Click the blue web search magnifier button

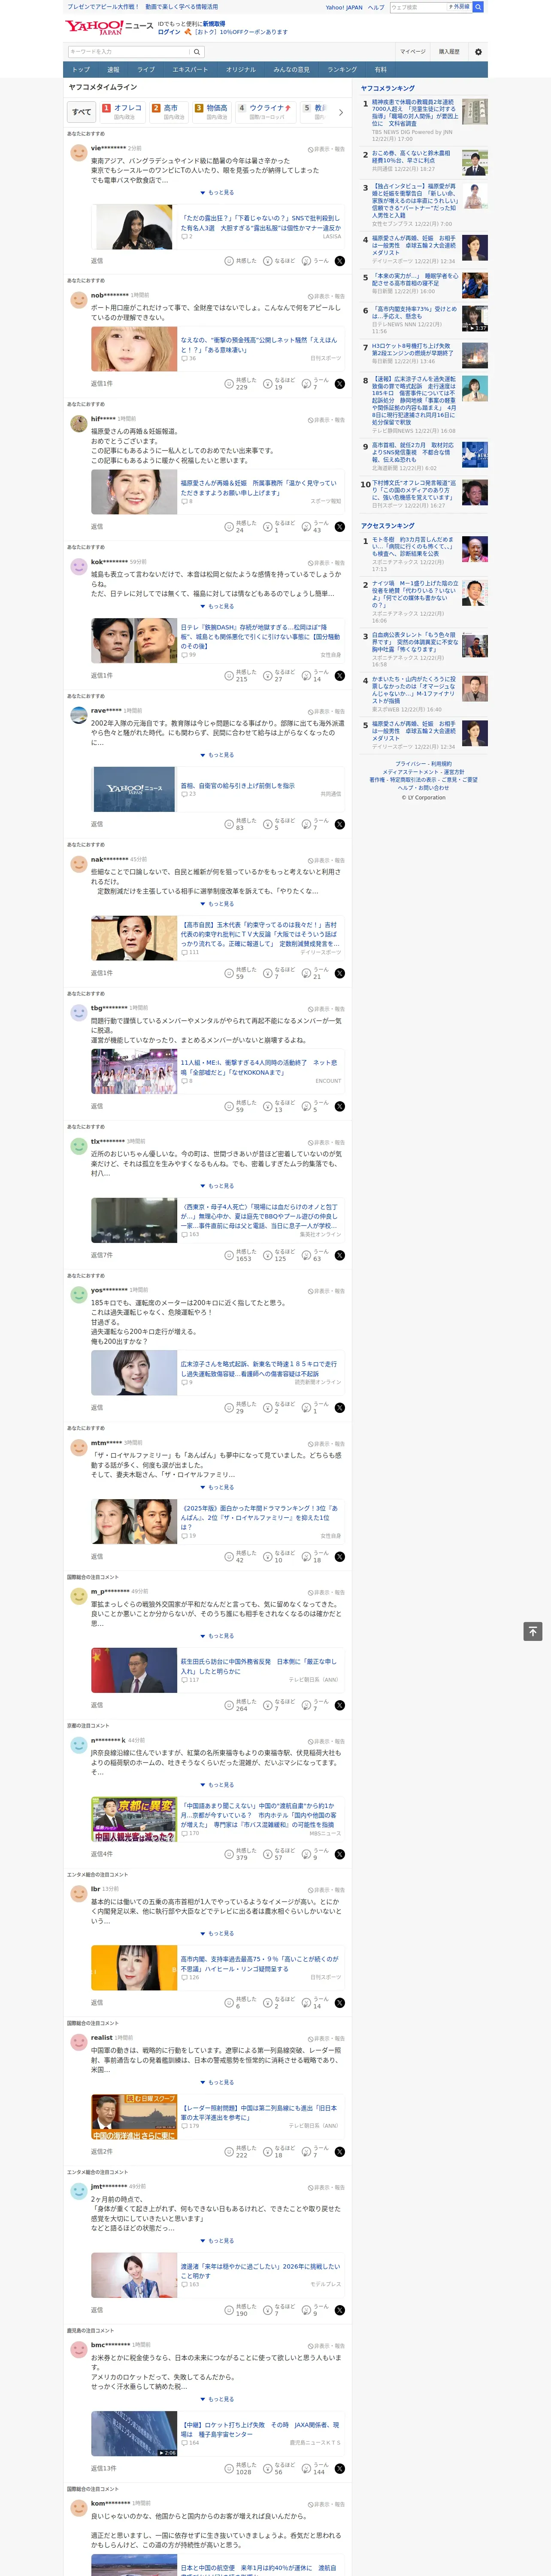pyautogui.click(x=478, y=7)
